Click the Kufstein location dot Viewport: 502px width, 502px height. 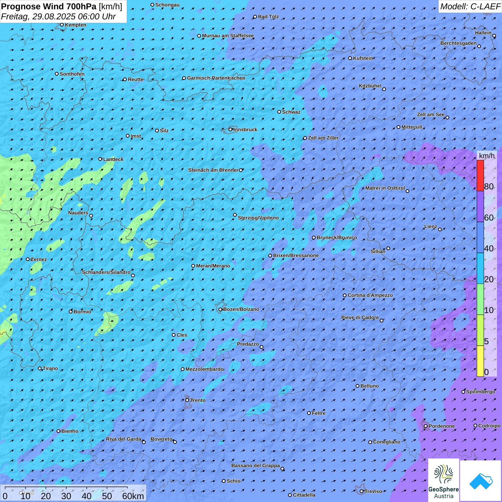pos(350,58)
